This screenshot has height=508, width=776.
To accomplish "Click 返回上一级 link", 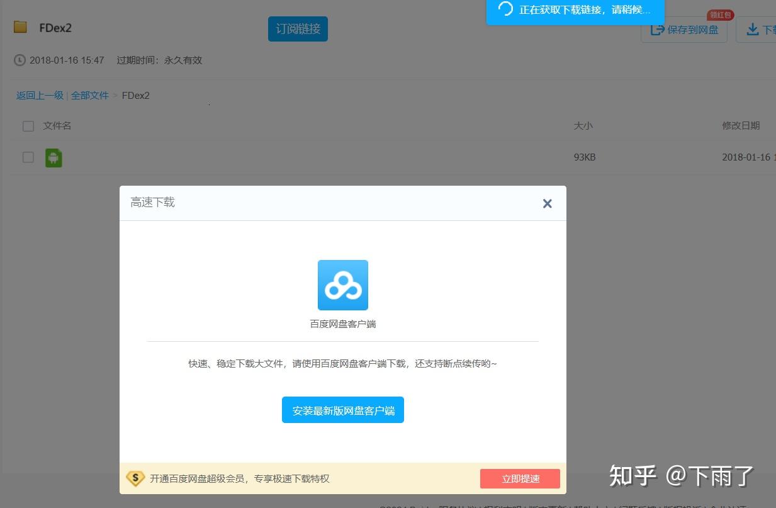I will [40, 96].
